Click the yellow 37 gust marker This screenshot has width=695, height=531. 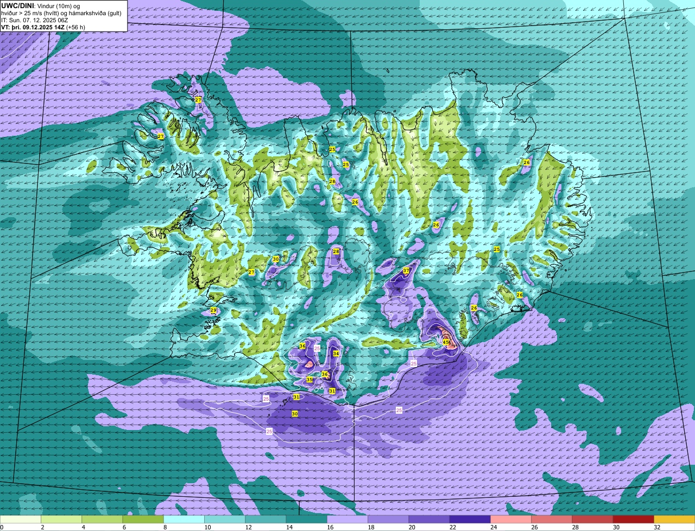coord(406,270)
